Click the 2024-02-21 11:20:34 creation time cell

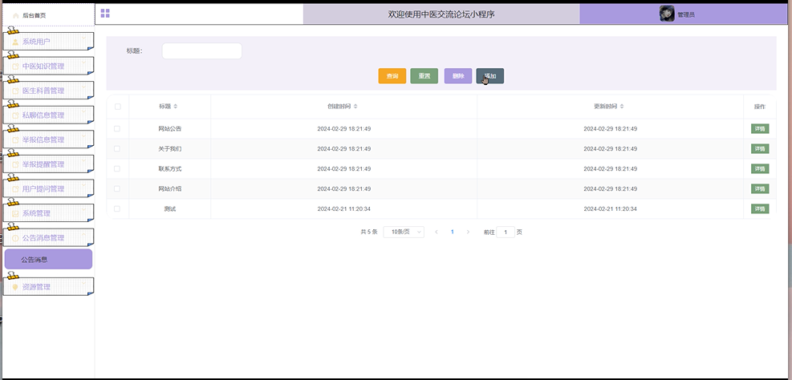click(344, 208)
